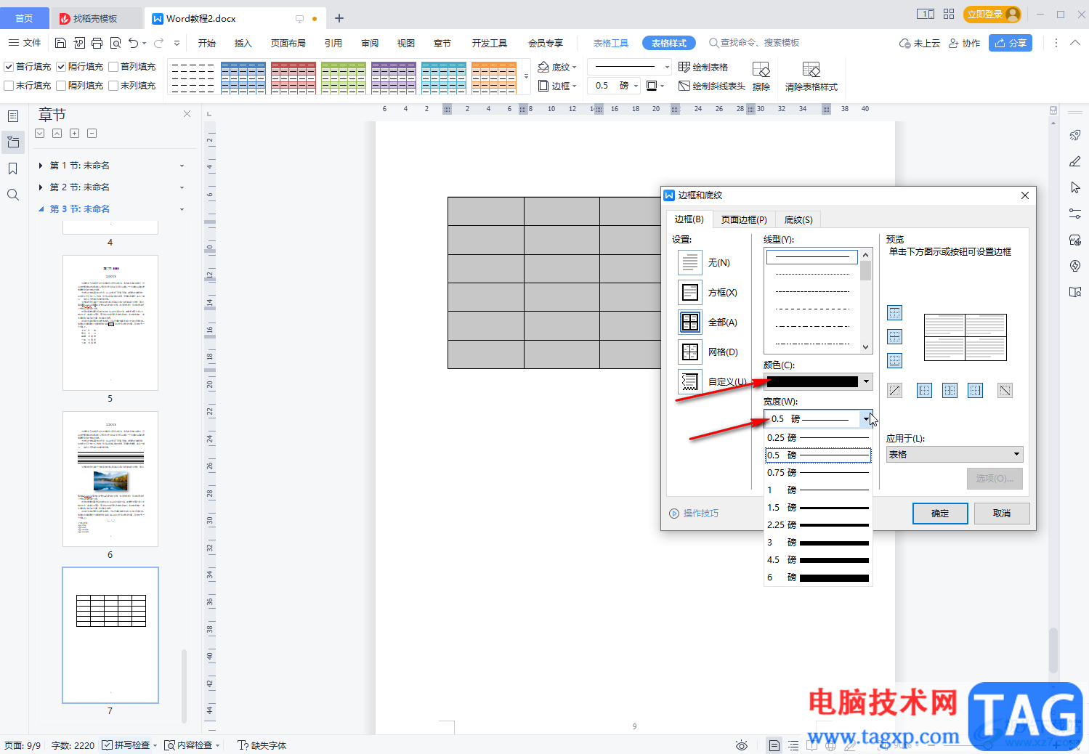Choose the All (全部) border setting icon
This screenshot has height=754, width=1089.
point(689,322)
